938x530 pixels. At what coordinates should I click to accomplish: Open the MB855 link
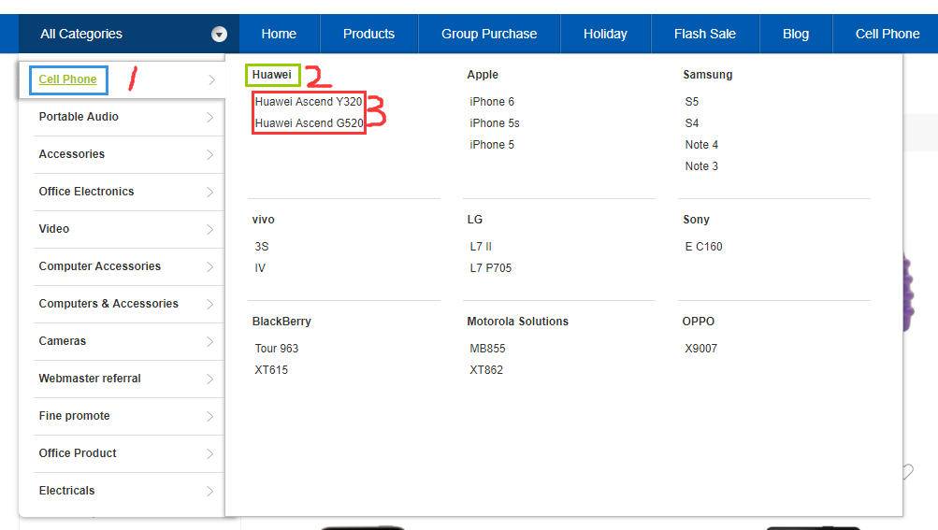(487, 348)
